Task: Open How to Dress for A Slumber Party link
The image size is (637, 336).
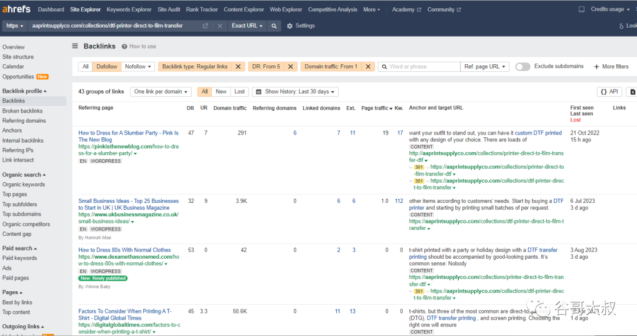Action: pyautogui.click(x=129, y=136)
